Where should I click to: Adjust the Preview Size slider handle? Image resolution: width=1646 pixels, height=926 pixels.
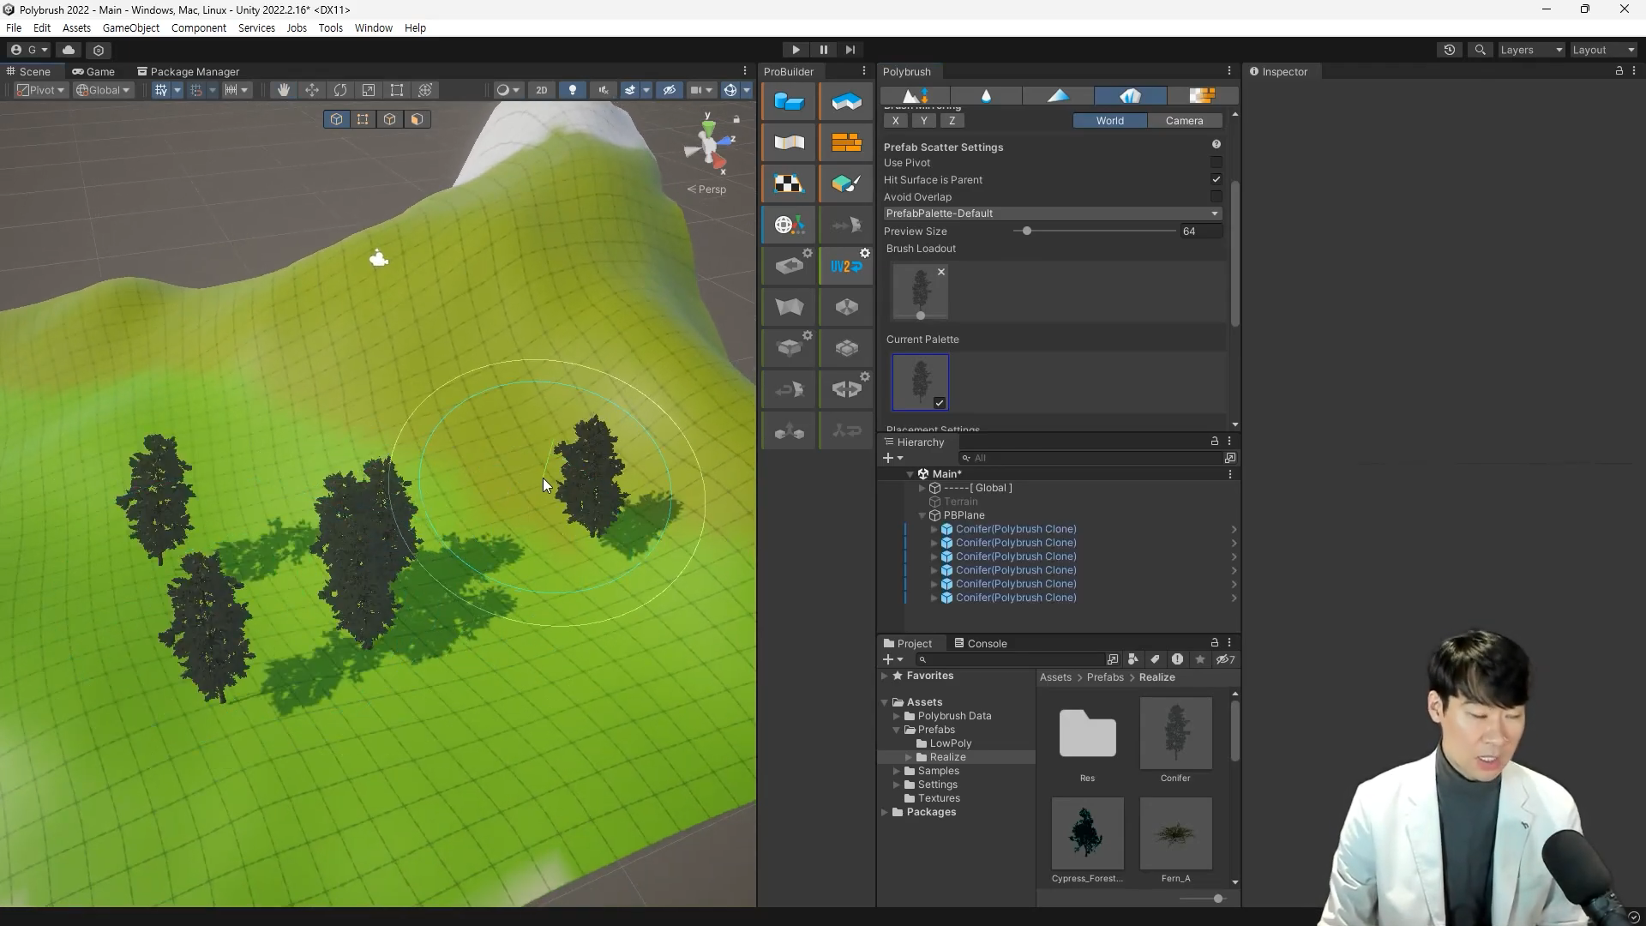[x=1026, y=231]
